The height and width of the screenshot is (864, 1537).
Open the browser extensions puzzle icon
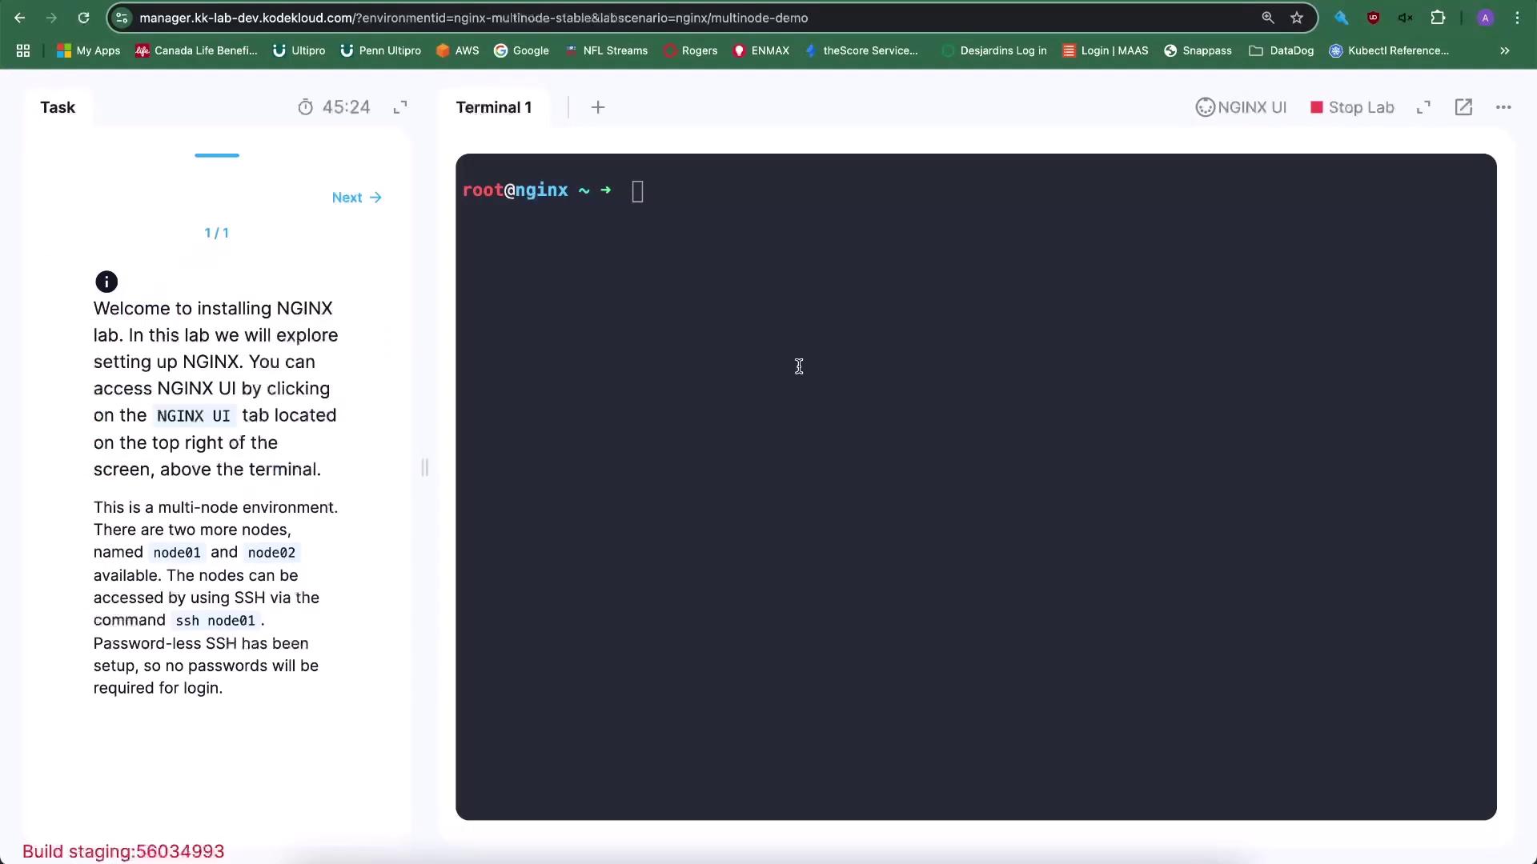[x=1438, y=18]
